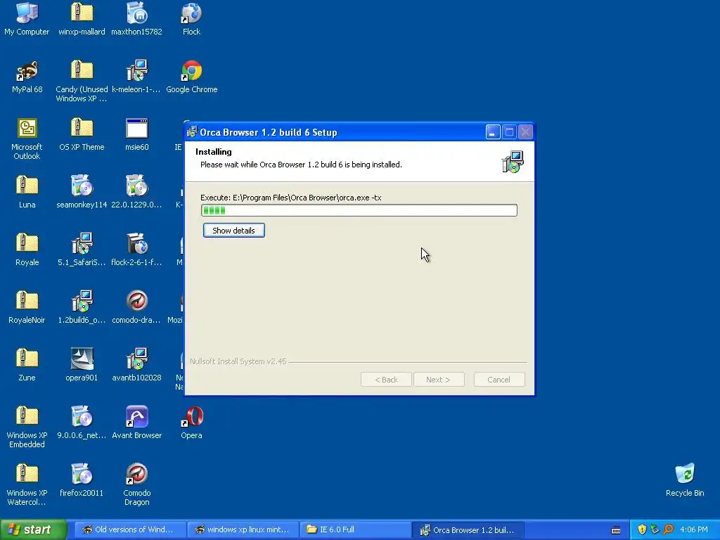Screen dimensions: 720x540
Task: Click the 4:06 PM system clock
Action: (694, 529)
